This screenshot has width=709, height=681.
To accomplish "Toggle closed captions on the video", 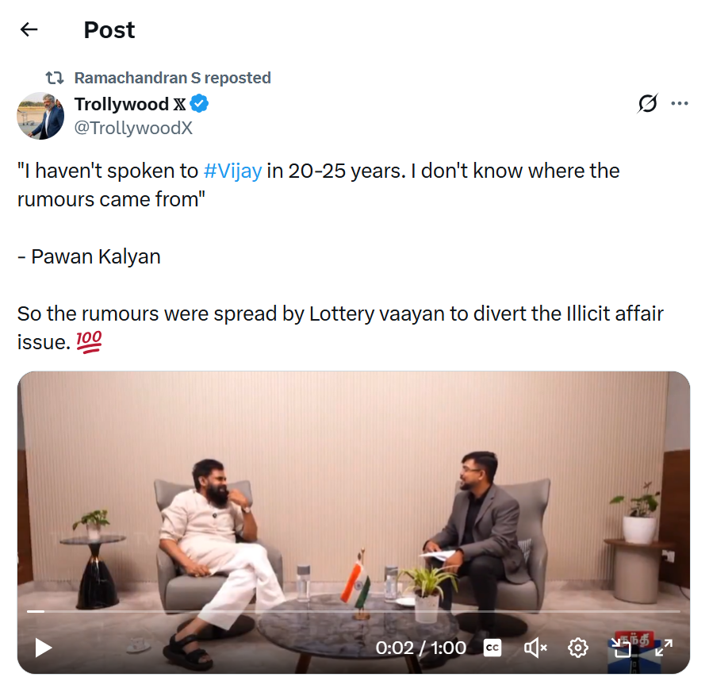I will click(x=492, y=648).
